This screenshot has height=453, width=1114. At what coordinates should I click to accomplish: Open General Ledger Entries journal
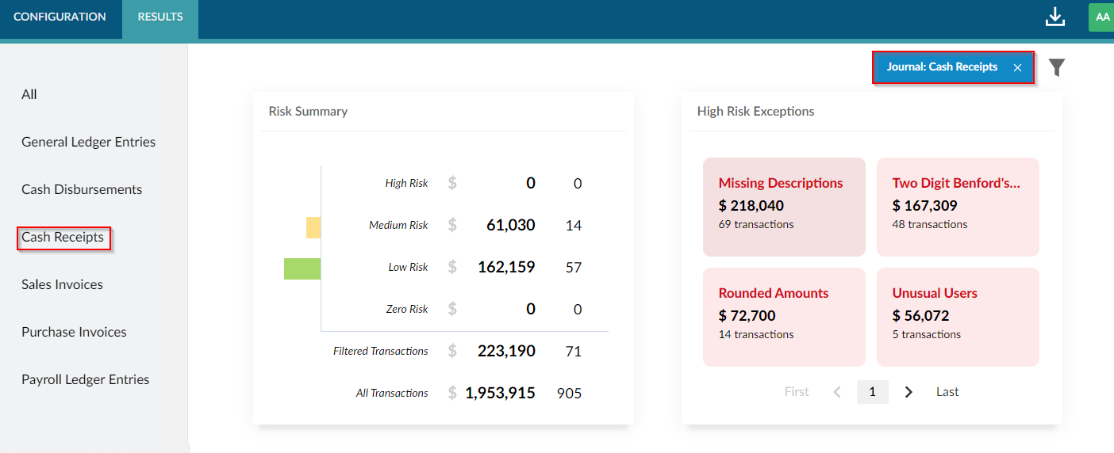pos(88,142)
